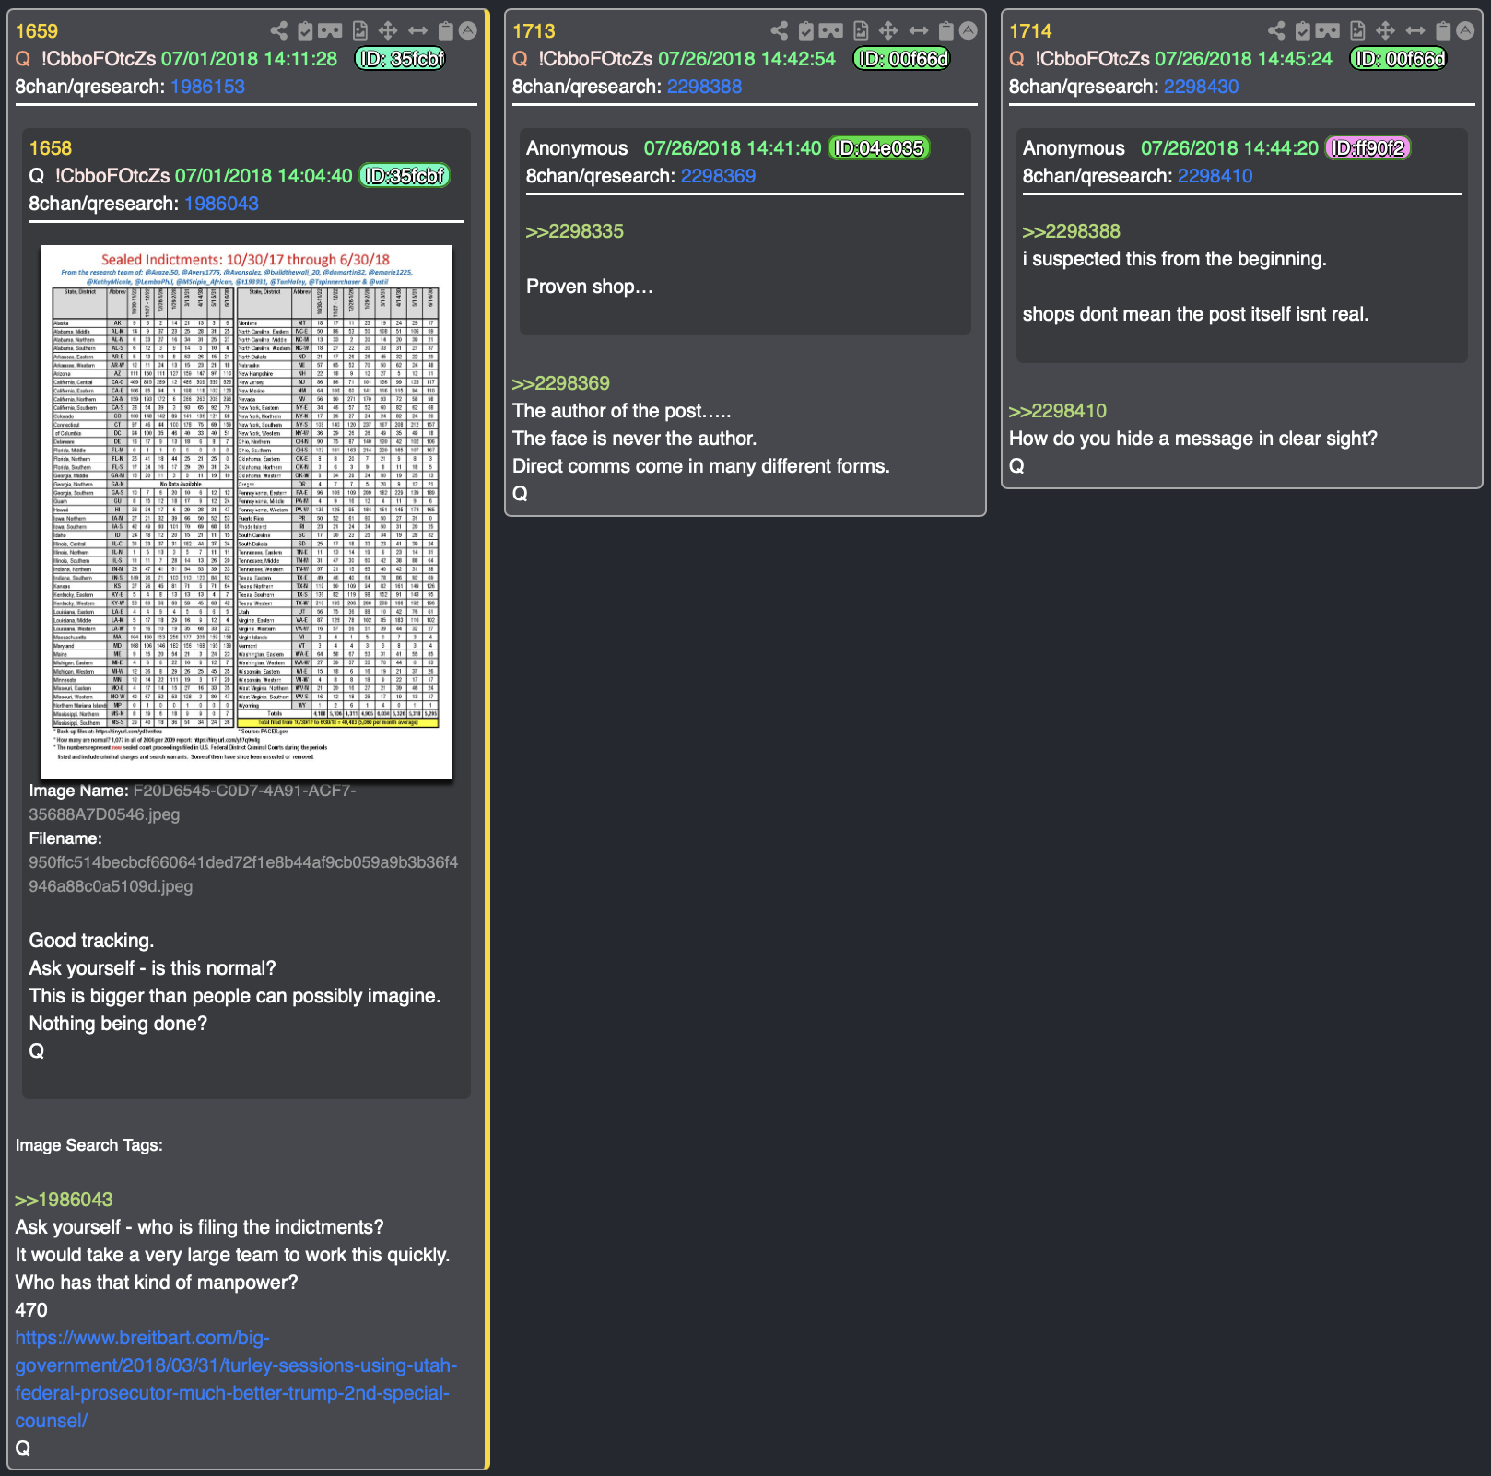Jump to reply reference >>2298410
The image size is (1491, 1476).
tap(1057, 411)
